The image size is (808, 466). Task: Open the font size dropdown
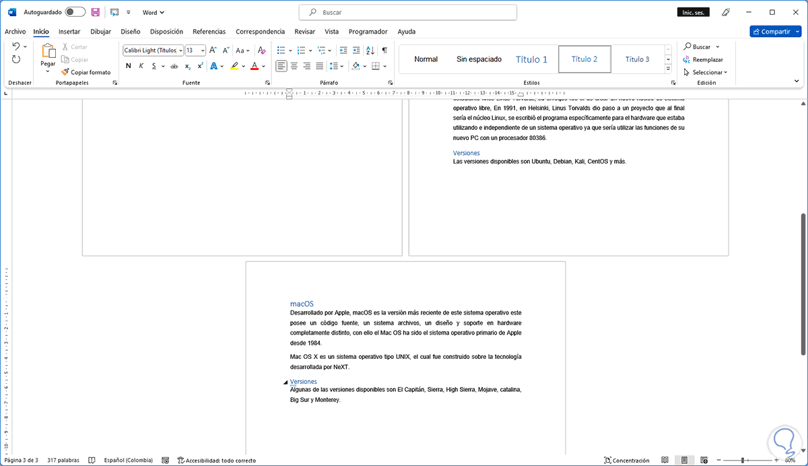tap(203, 51)
